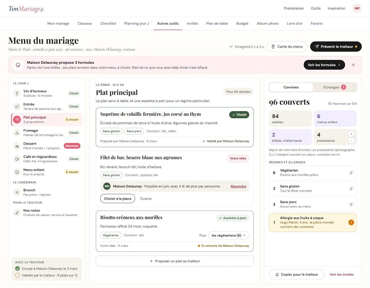Toggle the Végétarien regime checkmark
Image resolution: width=370 pixels, height=288 pixels.
click(x=351, y=173)
